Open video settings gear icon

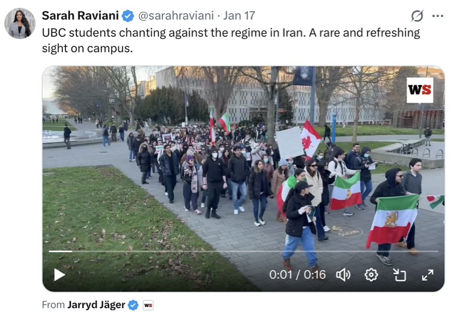(371, 275)
